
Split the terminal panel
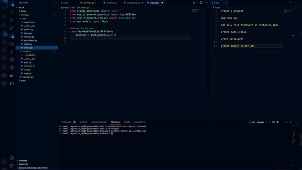273,122
